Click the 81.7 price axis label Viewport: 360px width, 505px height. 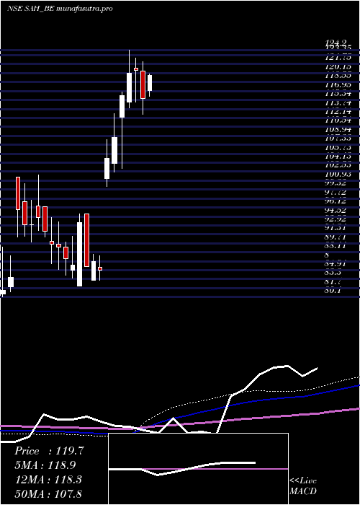pyautogui.click(x=334, y=283)
